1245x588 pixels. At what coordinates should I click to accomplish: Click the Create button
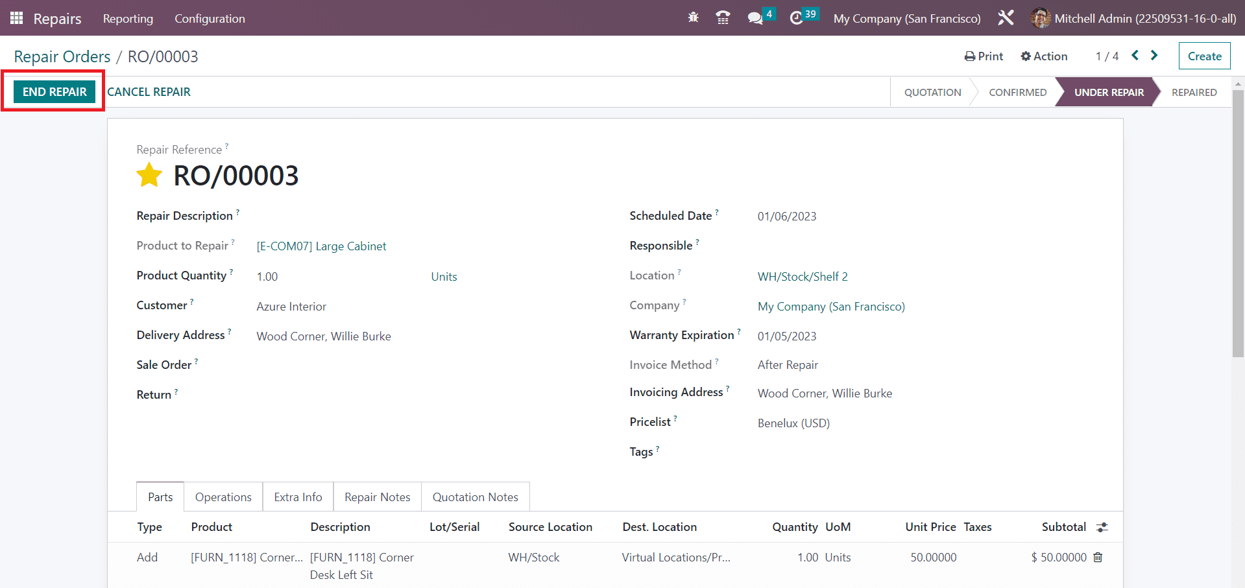(1205, 56)
